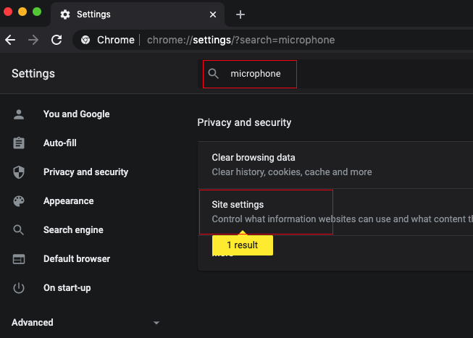Screen dimensions: 473x338
Task: Click the You and Google person icon
Action: 19,114
